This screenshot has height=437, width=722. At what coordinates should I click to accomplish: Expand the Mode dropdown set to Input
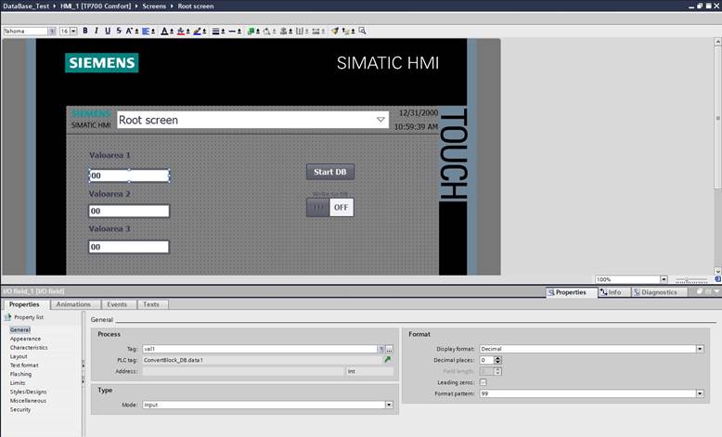389,405
